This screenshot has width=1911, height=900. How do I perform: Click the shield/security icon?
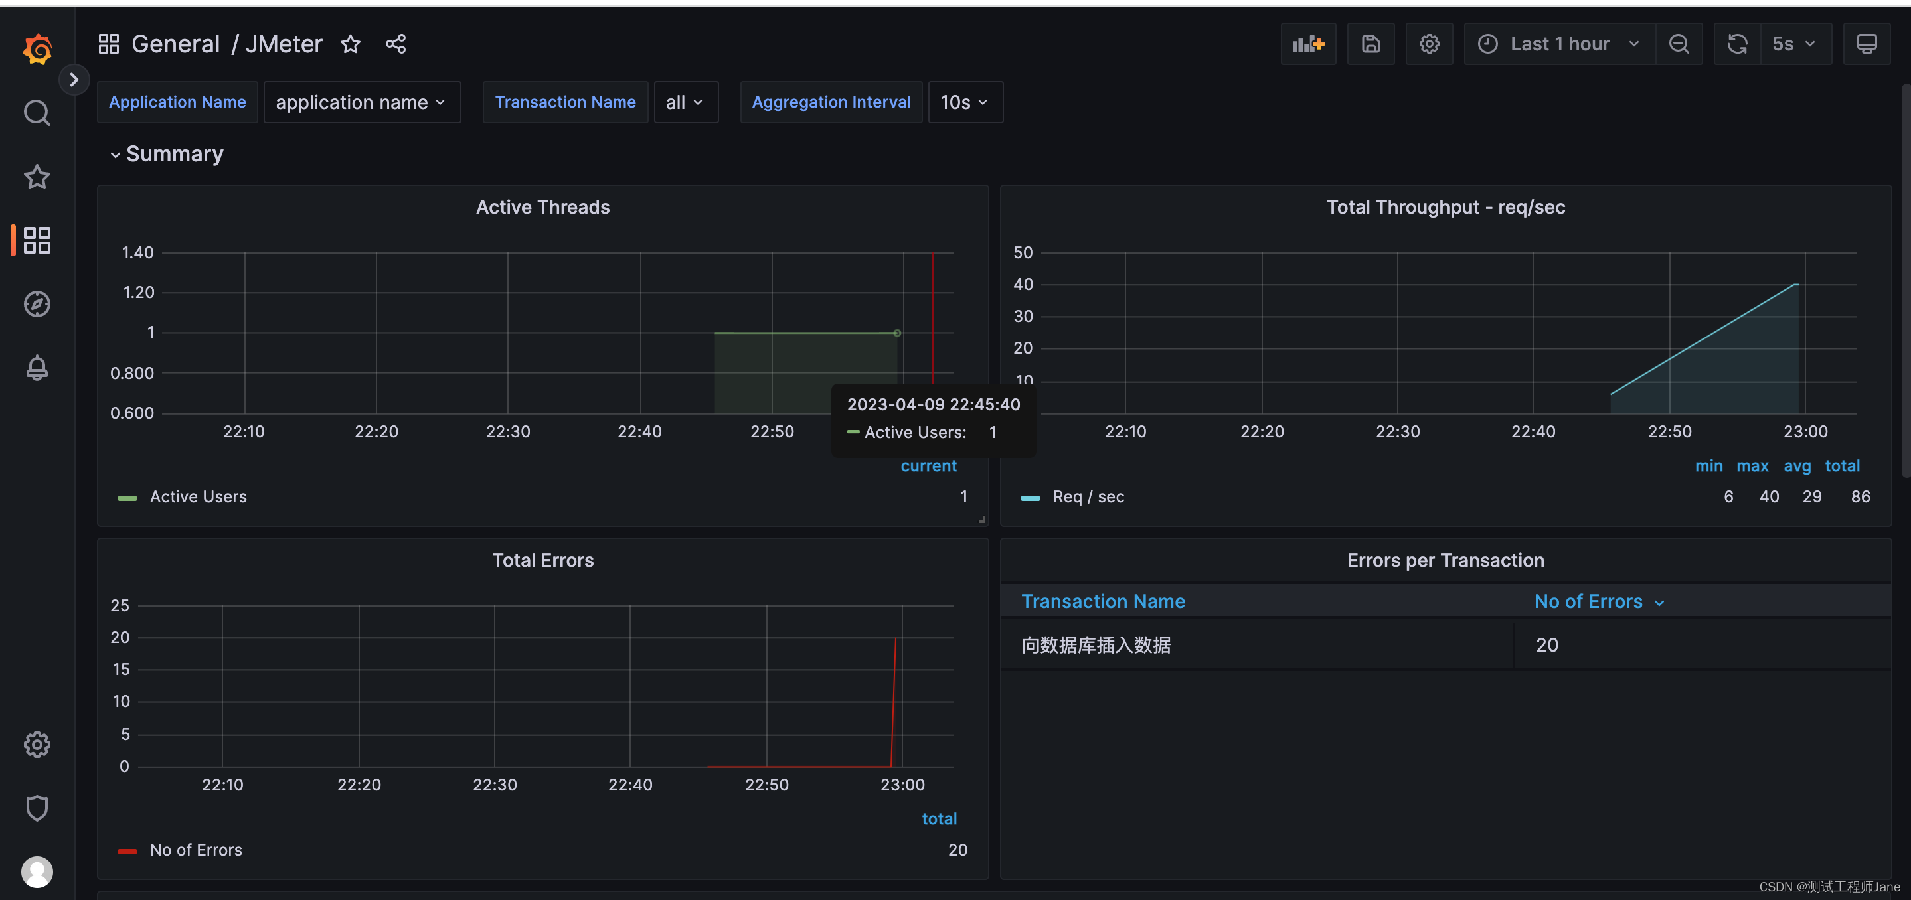point(37,806)
